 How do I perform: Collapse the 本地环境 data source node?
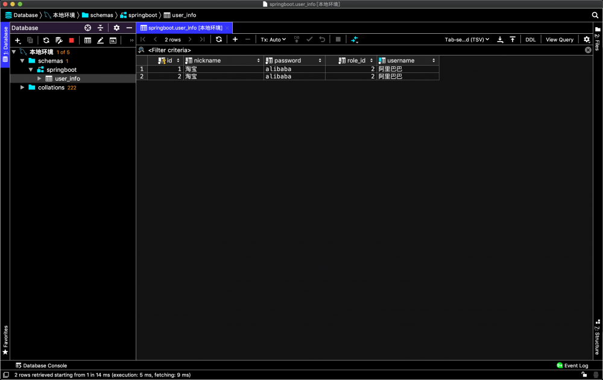(14, 52)
